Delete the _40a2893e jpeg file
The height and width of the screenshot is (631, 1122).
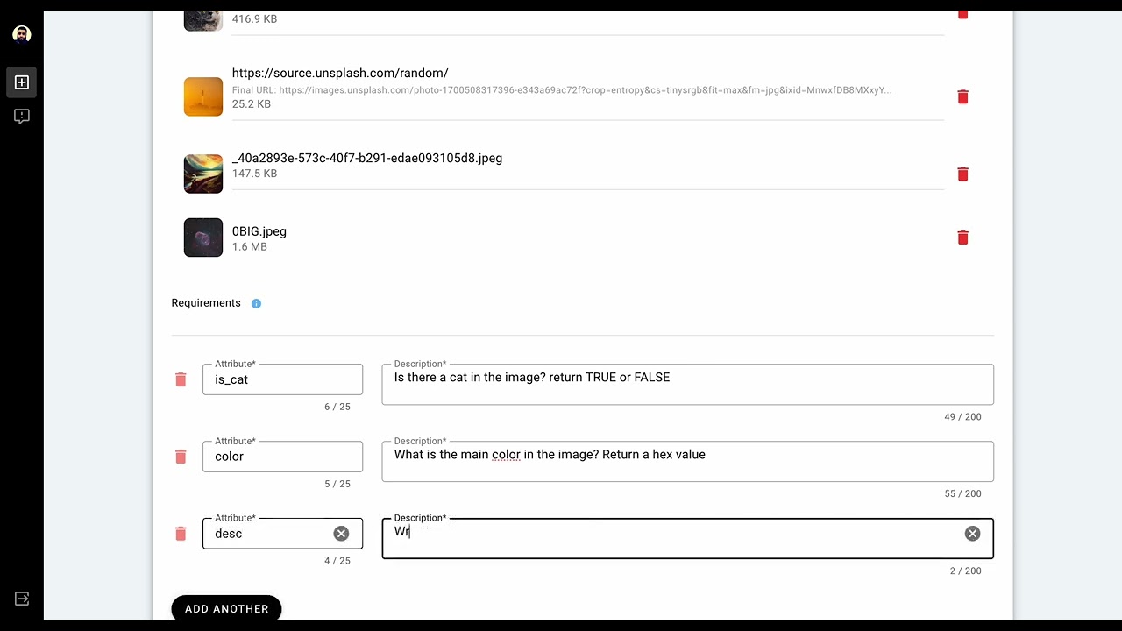tap(962, 174)
